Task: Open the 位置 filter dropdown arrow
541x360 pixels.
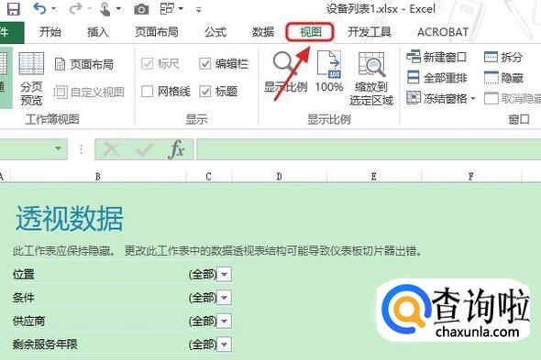Action: coord(225,275)
